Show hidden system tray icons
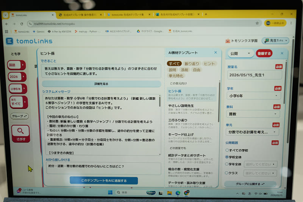 (237, 193)
